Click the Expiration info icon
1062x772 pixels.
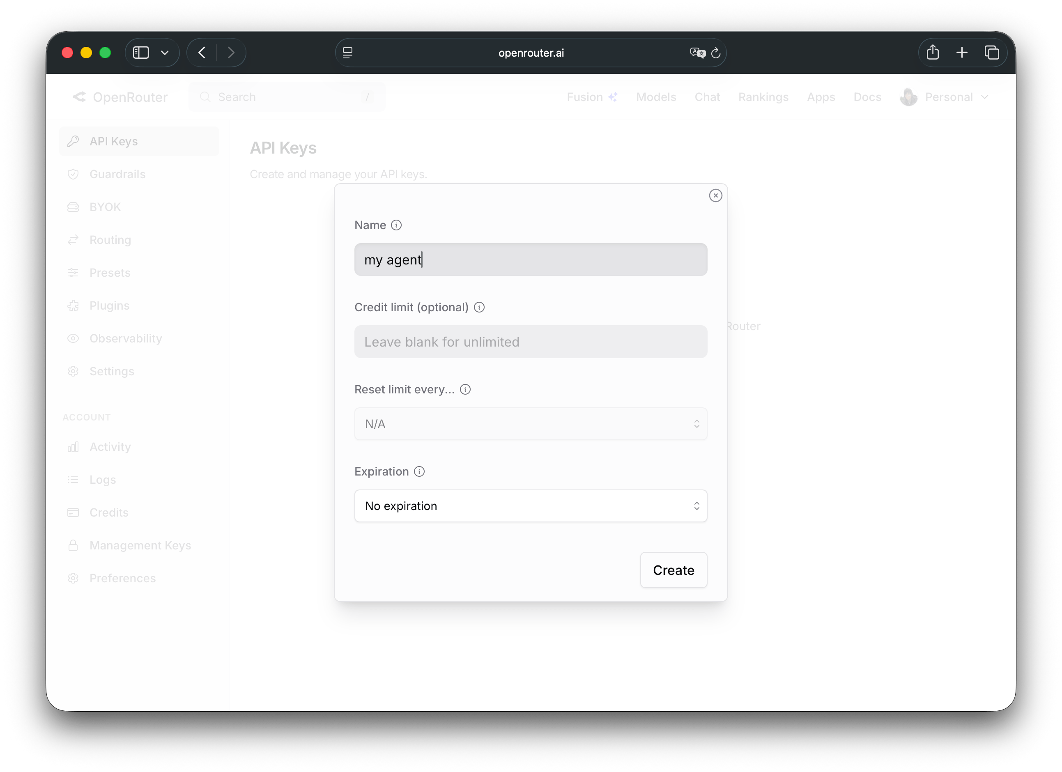coord(419,471)
